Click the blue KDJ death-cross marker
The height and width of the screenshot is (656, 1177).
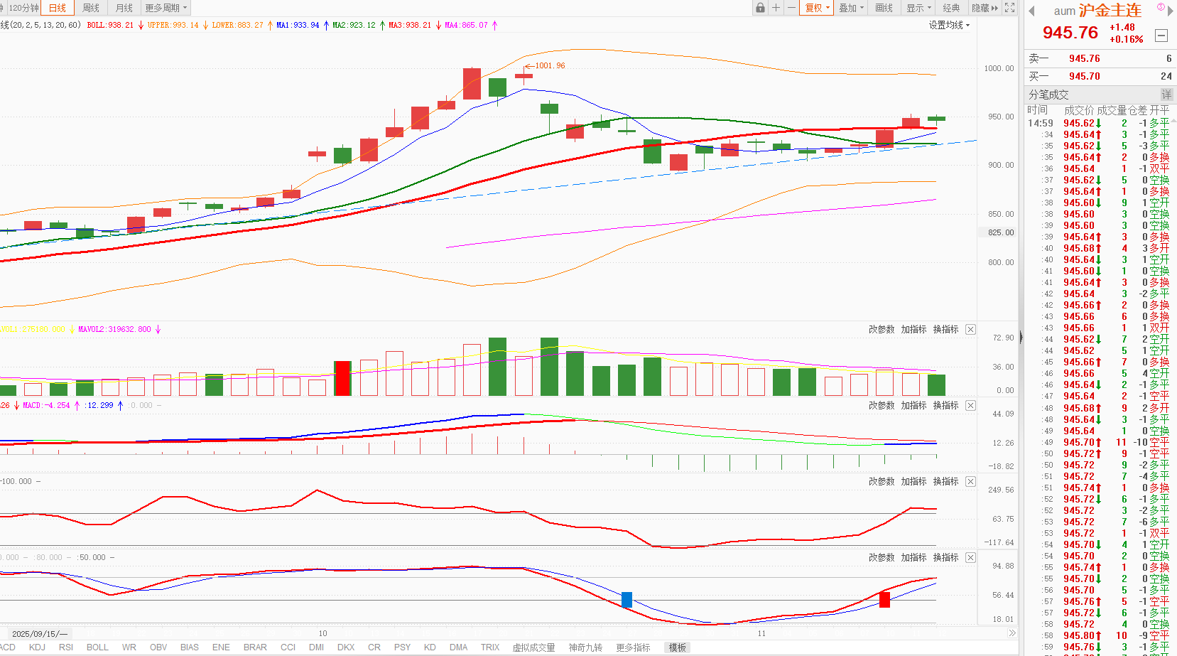[x=627, y=600]
